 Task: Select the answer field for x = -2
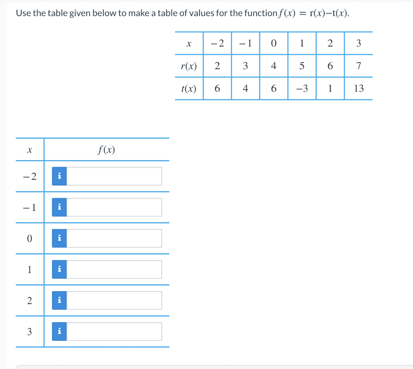114,176
